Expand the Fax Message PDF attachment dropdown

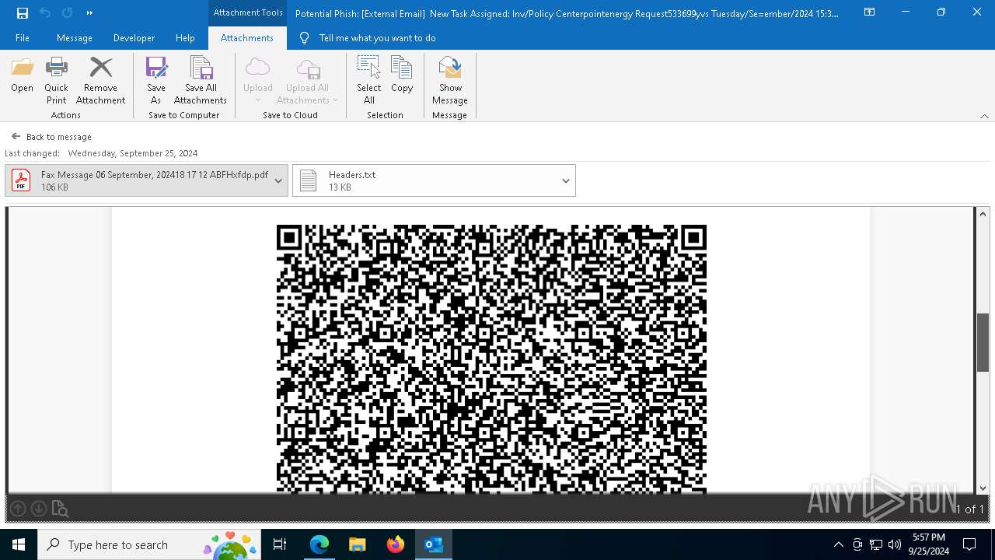pyautogui.click(x=278, y=180)
